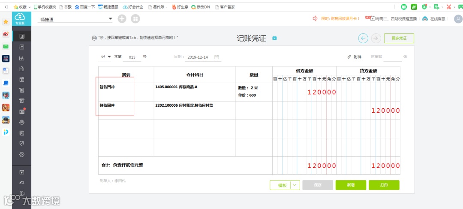Click the round four-squares grid button

(x=135, y=19)
